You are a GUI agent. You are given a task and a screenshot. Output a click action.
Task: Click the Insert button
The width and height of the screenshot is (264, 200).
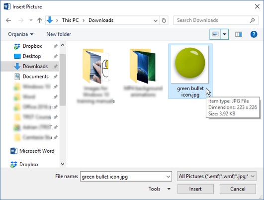195,189
